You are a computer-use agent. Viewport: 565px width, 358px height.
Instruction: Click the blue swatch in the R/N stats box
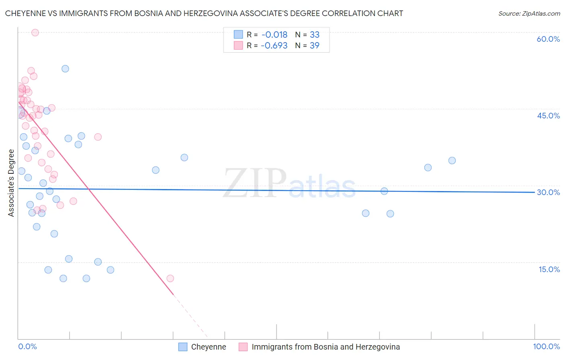click(x=238, y=35)
